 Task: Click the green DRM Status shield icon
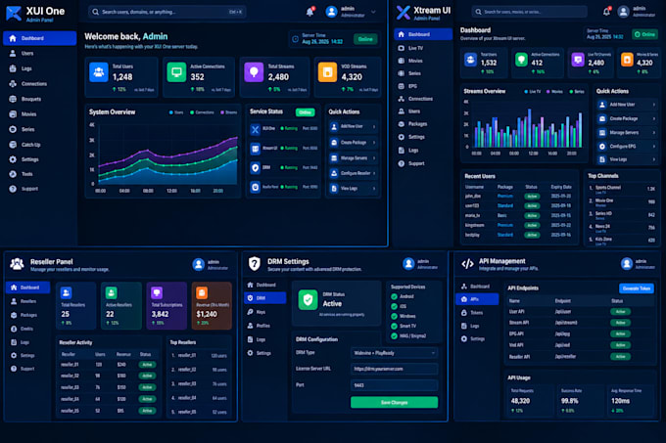point(308,299)
